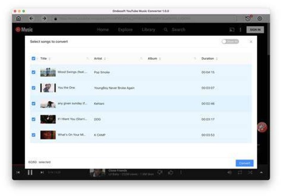Navigate forward with the right arrow
This screenshot has width=282, height=196.
point(44,18)
